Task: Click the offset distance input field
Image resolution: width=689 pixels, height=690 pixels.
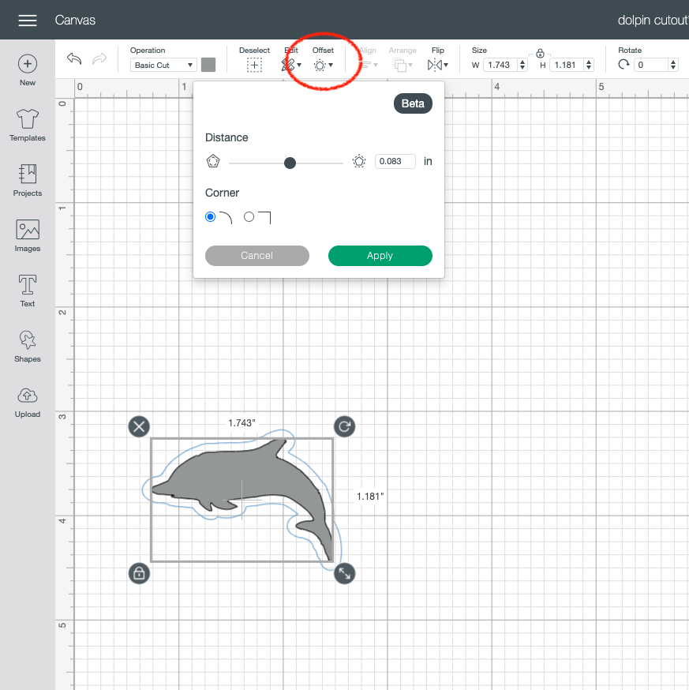Action: pyautogui.click(x=395, y=161)
